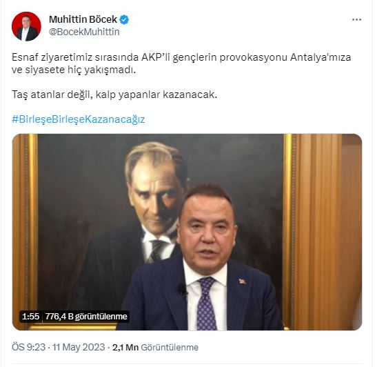Play the embedded tweet video
The height and width of the screenshot is (367, 375).
tap(187, 232)
